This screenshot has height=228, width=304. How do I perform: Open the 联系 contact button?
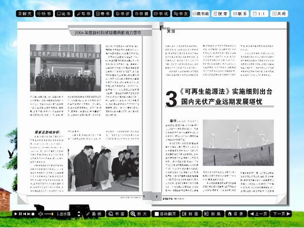click(240, 14)
